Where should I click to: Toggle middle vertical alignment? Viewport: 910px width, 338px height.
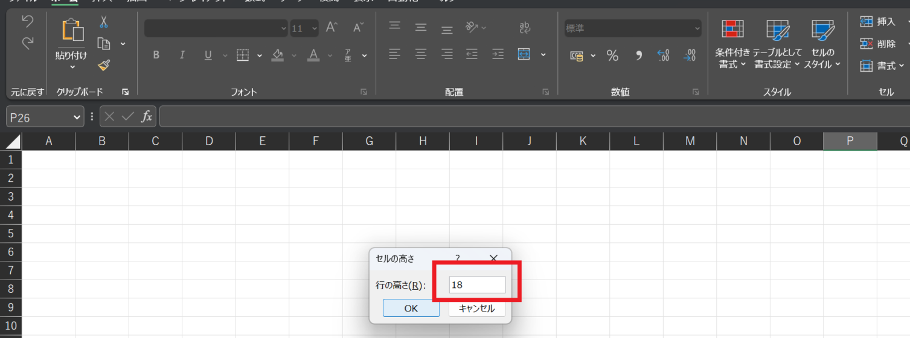click(x=421, y=27)
